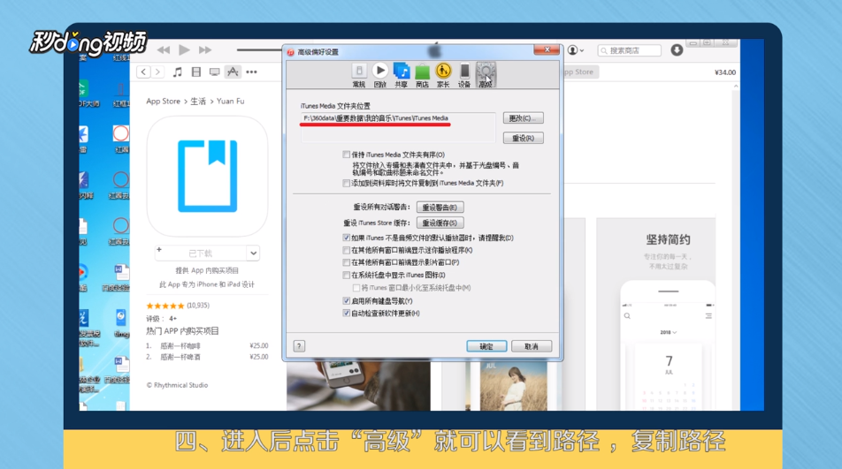842x469 pixels.
Task: Open the Advanced (高级) preferences tab
Action: [x=486, y=75]
